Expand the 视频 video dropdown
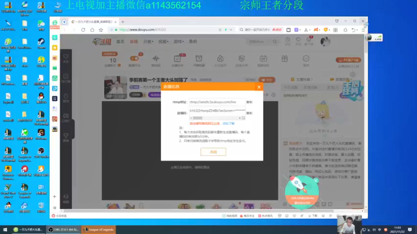 coord(163,42)
